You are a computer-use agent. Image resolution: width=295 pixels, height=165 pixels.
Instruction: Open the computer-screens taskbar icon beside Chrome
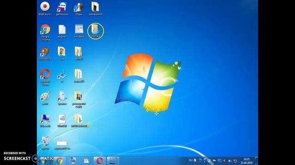point(73,160)
